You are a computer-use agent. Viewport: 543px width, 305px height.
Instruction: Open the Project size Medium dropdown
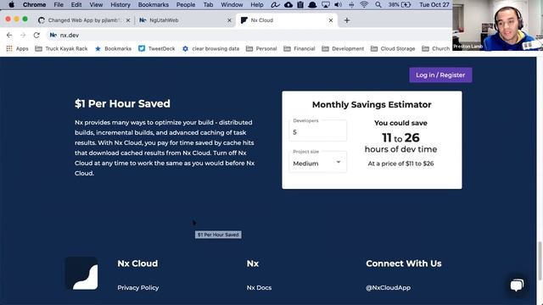(317, 162)
